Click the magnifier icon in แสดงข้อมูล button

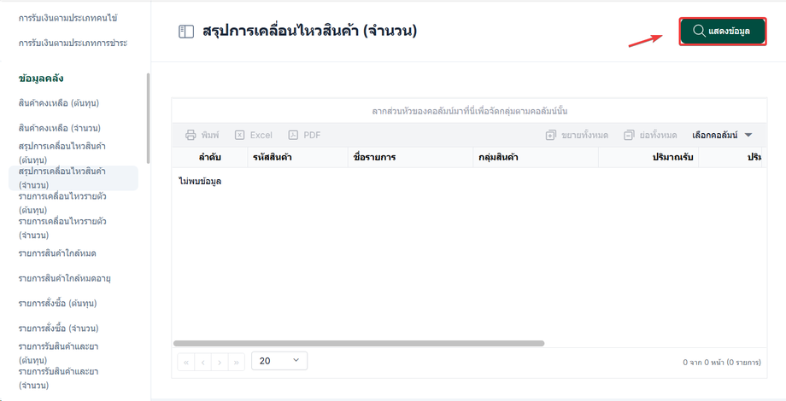[699, 31]
